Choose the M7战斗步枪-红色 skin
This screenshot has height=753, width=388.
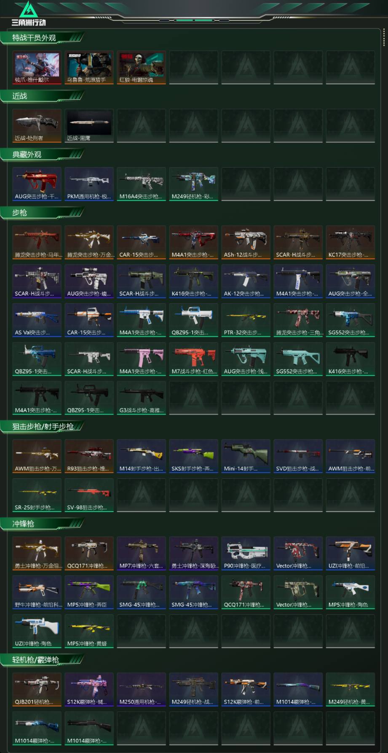(193, 359)
